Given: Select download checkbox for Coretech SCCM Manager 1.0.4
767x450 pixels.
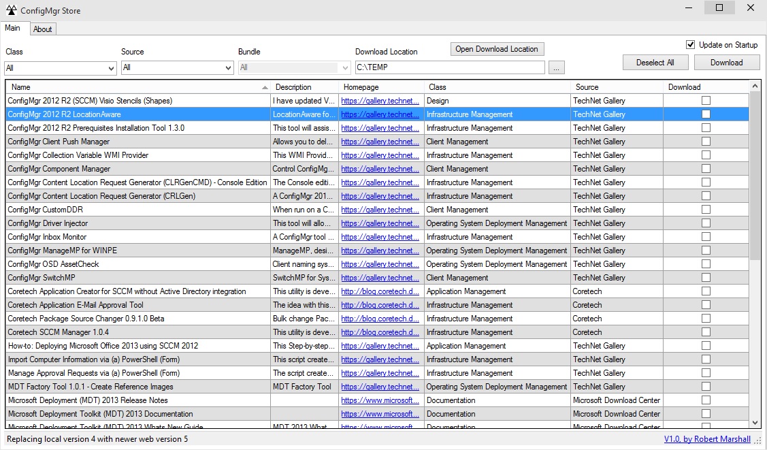Looking at the screenshot, I should pos(706,332).
